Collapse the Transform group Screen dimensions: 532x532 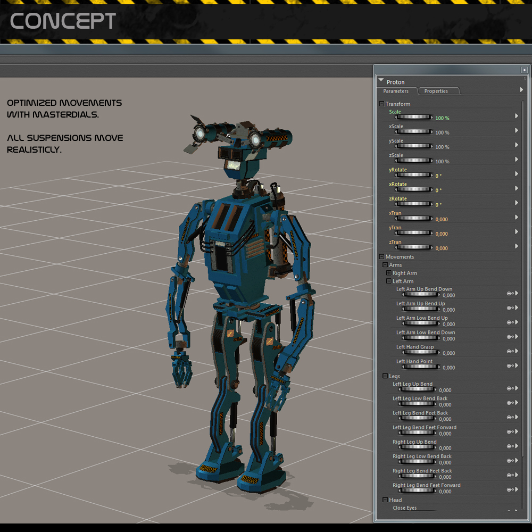point(381,104)
